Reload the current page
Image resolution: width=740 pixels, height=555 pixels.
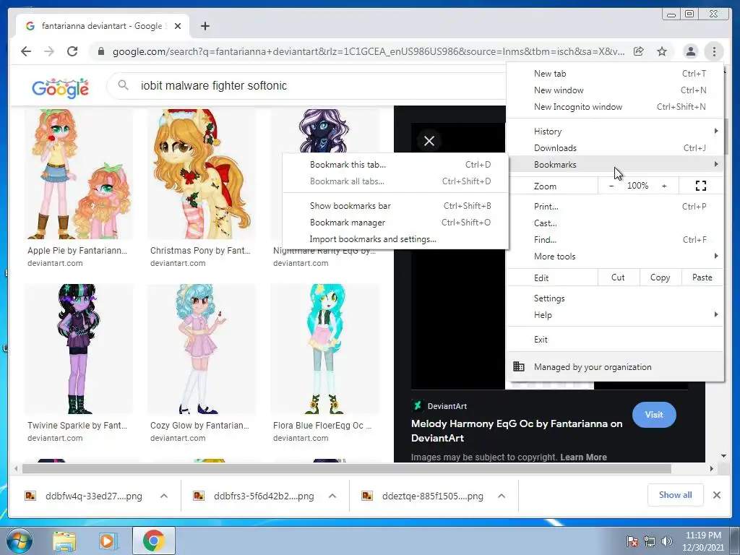click(72, 51)
